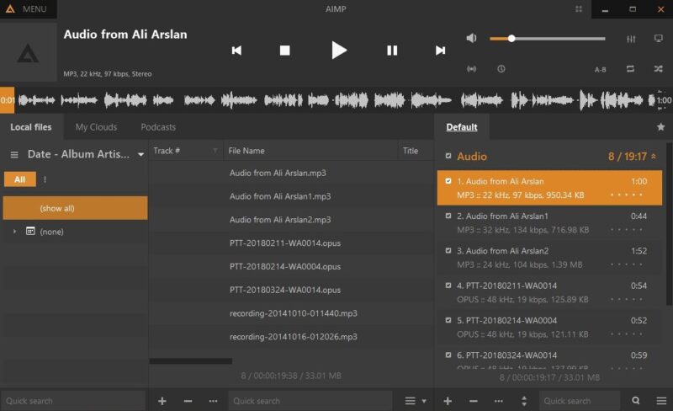Remove tracks with playlist minus icon
The width and height of the screenshot is (673, 411).
pyautogui.click(x=474, y=401)
